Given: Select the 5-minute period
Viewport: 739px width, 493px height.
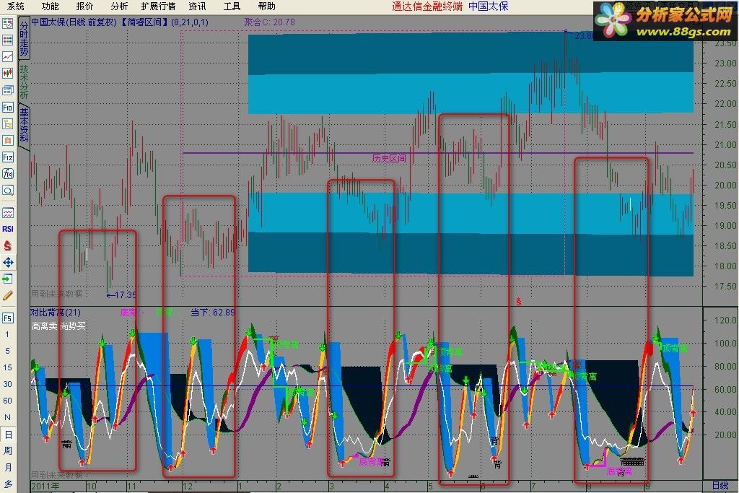Looking at the screenshot, I should (x=7, y=351).
